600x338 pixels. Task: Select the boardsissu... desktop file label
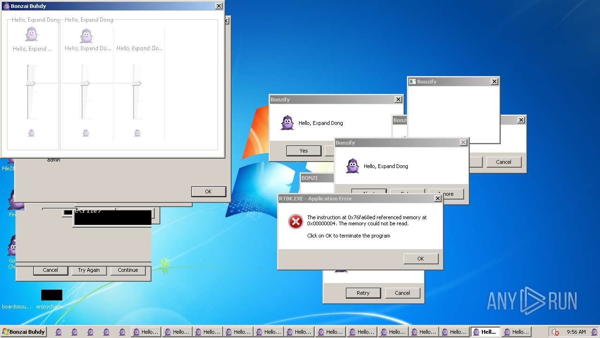[17, 307]
